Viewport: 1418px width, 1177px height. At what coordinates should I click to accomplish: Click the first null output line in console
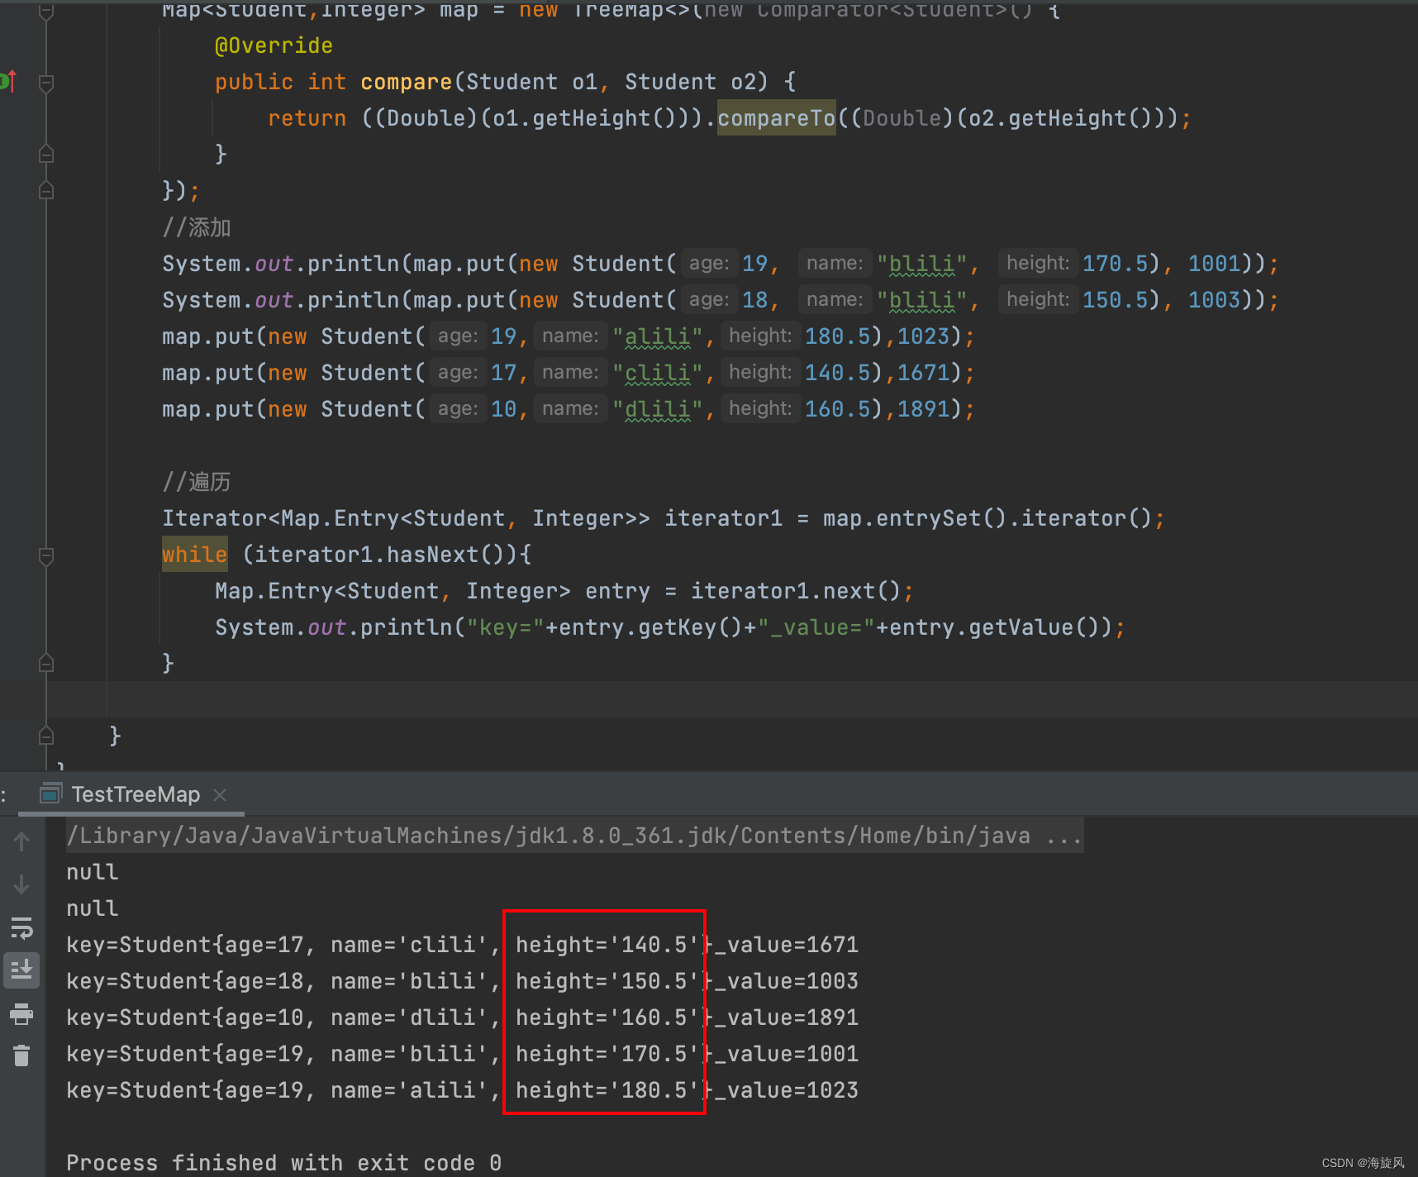pyautogui.click(x=92, y=872)
